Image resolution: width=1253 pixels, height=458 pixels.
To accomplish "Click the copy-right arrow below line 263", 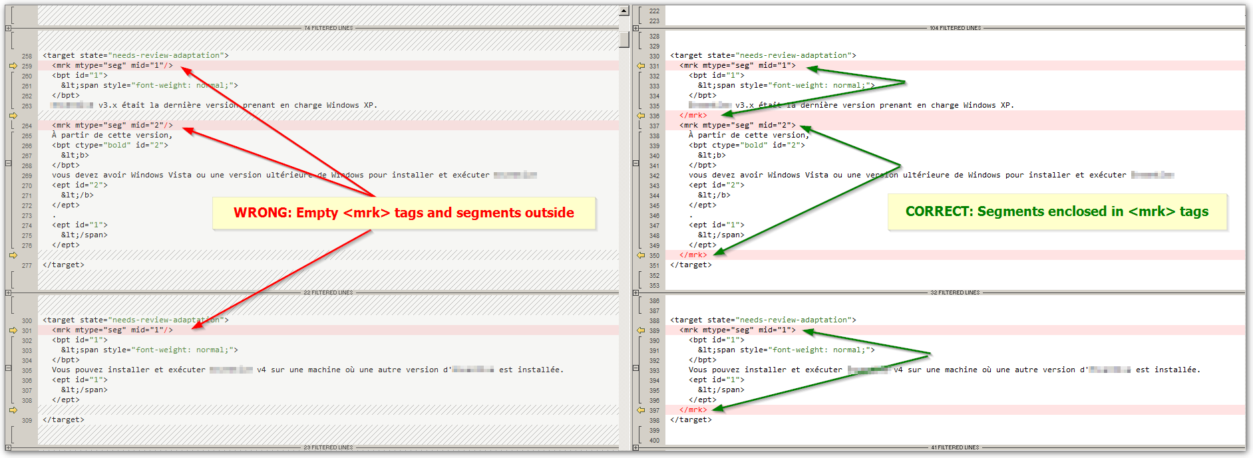I will (13, 116).
